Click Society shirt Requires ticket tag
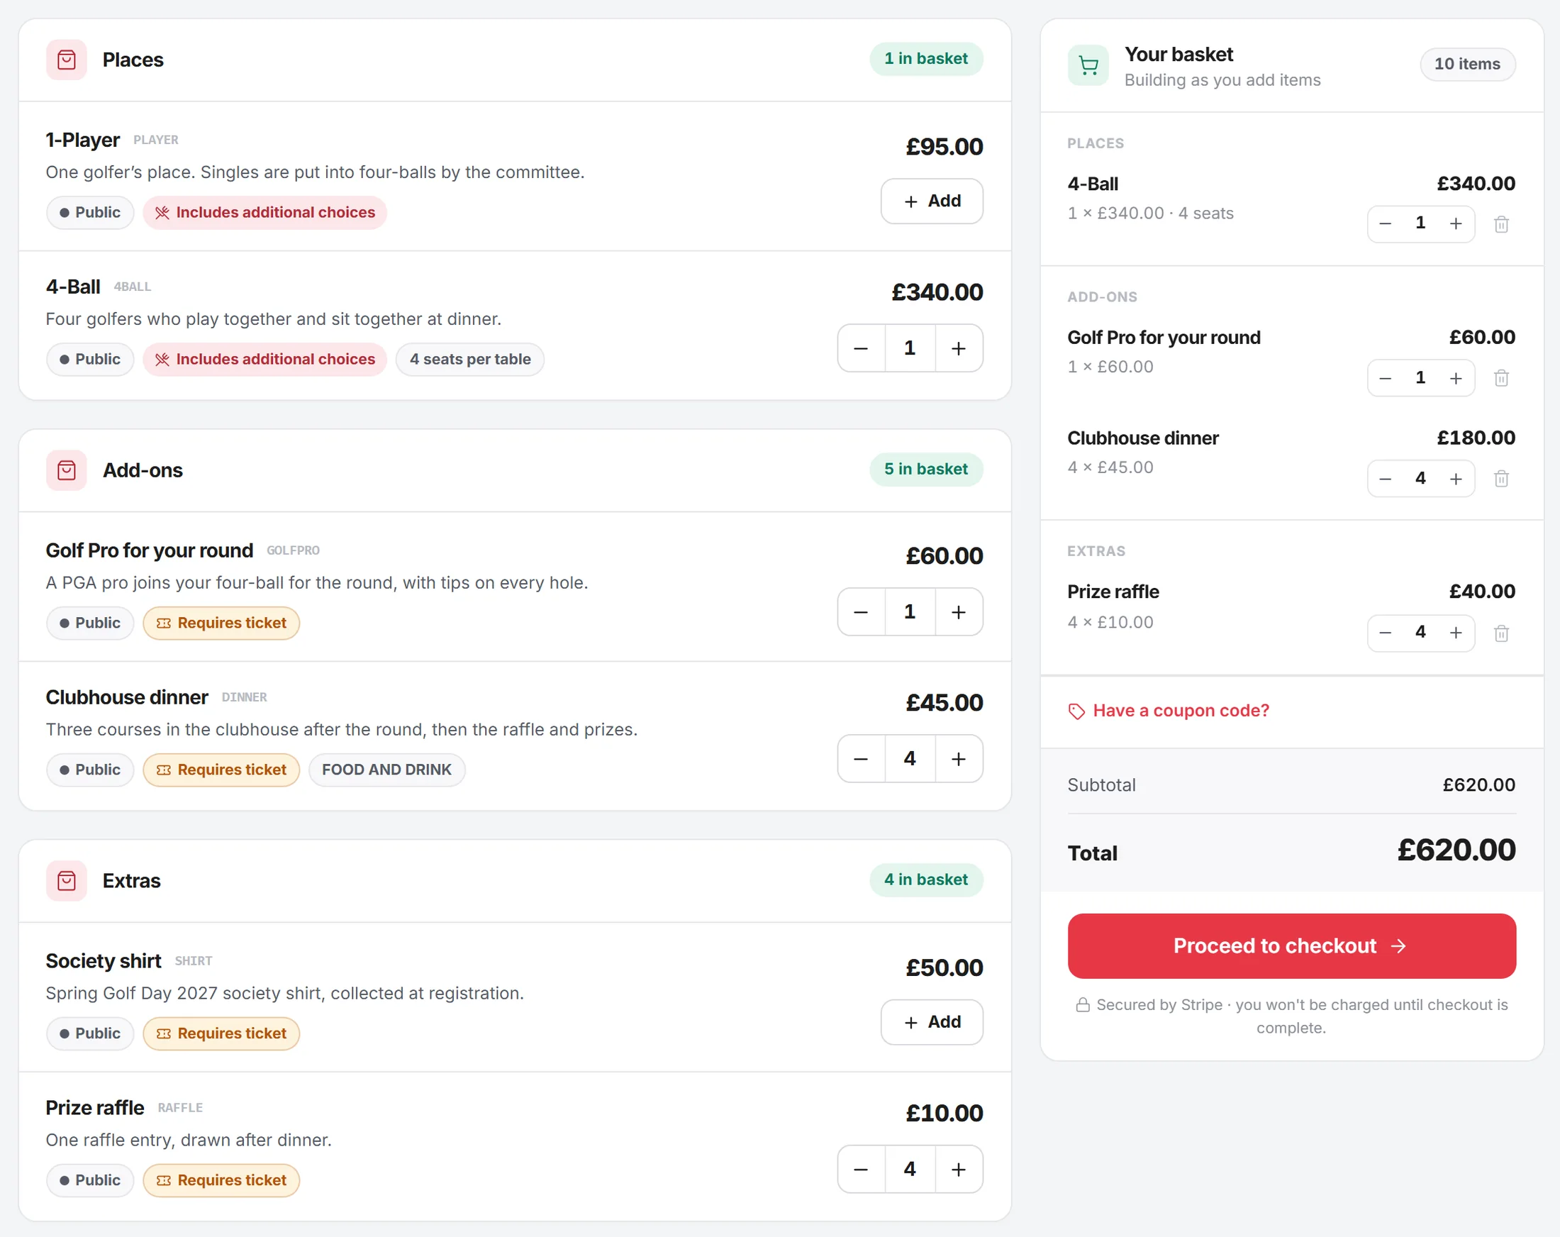 221,1033
